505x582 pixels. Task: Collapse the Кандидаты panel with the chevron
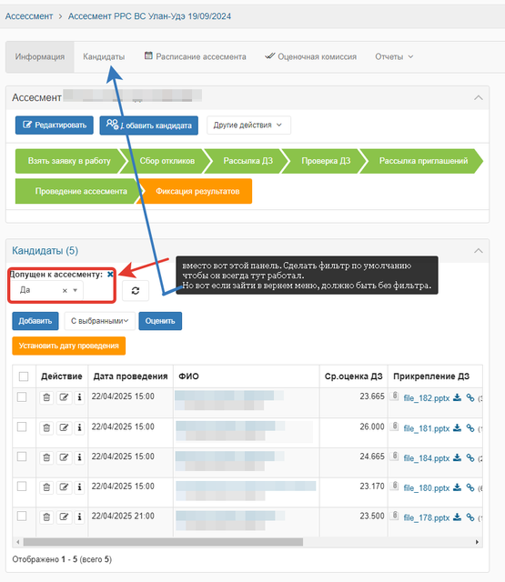[479, 251]
